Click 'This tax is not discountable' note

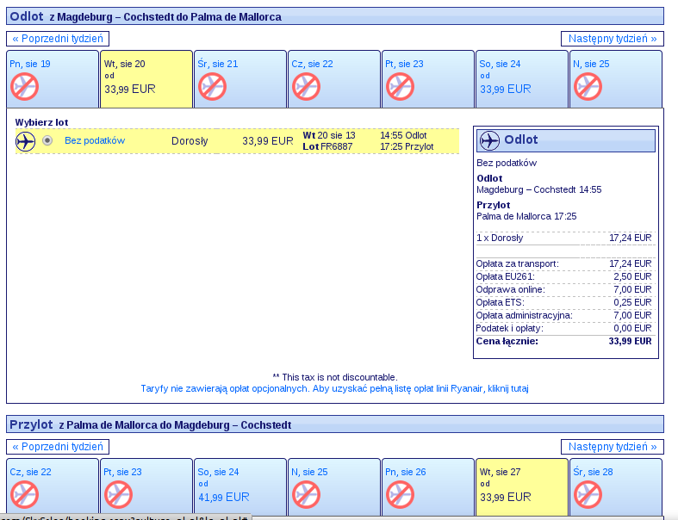tap(335, 377)
